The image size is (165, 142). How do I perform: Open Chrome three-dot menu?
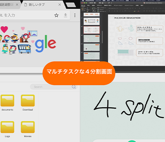[x=75, y=15]
